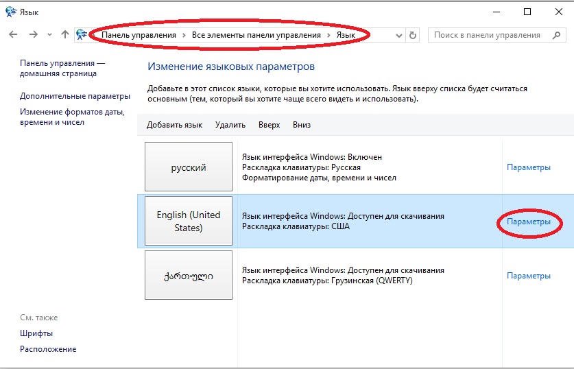
Task: Click the search magnifier icon
Action: (556, 35)
